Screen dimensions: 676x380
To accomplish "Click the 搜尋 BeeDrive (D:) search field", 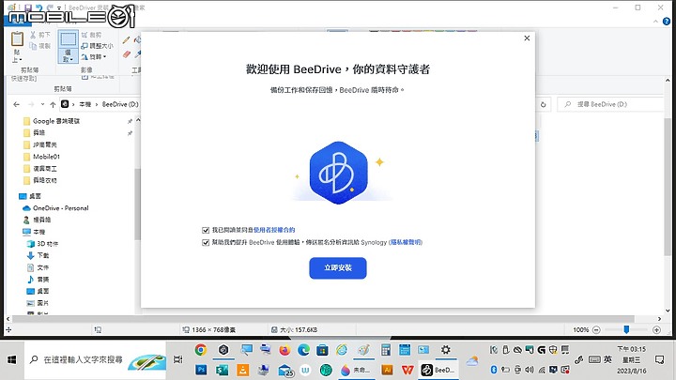I will [x=610, y=104].
